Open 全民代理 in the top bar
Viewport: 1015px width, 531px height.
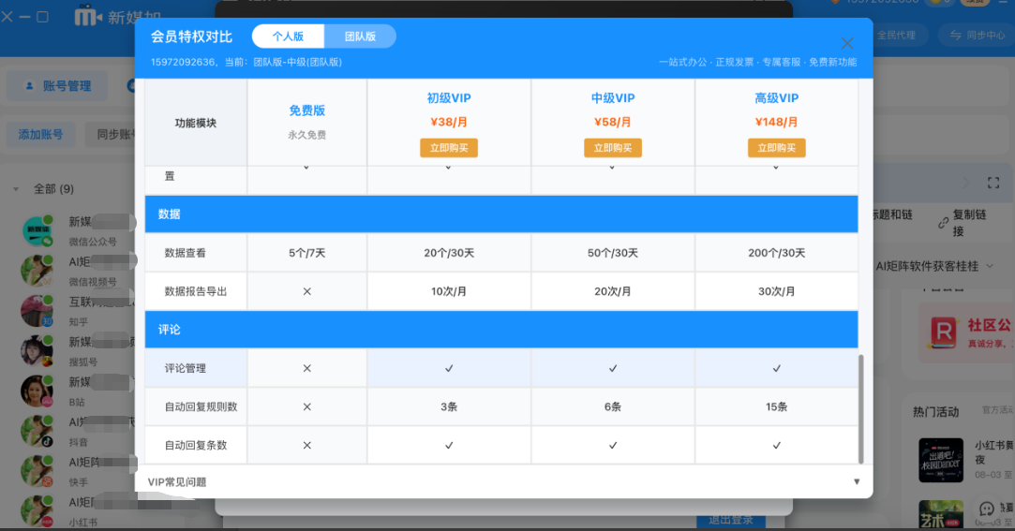pos(897,35)
